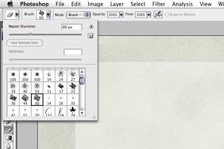This screenshot has width=224, height=149.
Task: Click the brush list scroll up arrow
Action: (82, 72)
